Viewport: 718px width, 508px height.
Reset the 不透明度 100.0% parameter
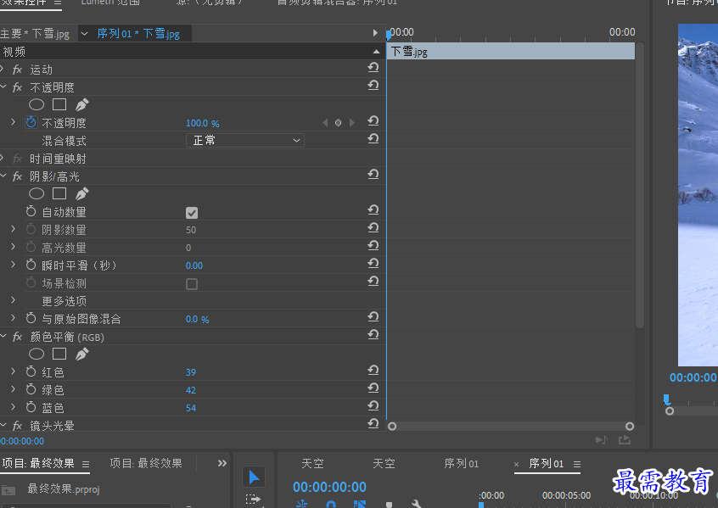click(373, 121)
